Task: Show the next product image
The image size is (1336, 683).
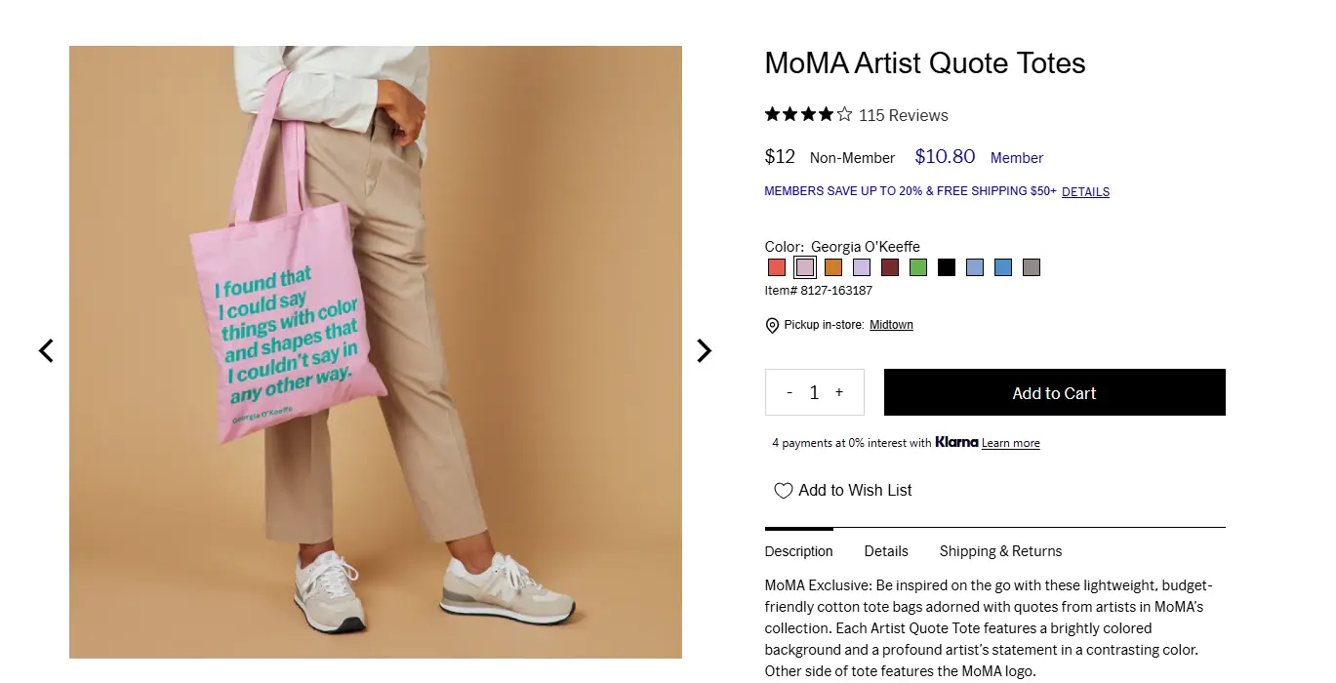Action: coord(704,350)
